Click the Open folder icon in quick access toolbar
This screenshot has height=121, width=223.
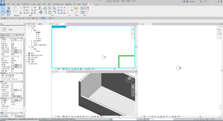2,18
